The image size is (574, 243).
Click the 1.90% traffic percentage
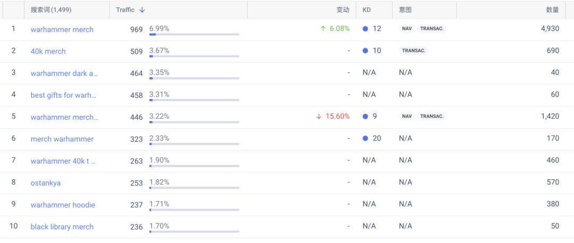(x=159, y=160)
